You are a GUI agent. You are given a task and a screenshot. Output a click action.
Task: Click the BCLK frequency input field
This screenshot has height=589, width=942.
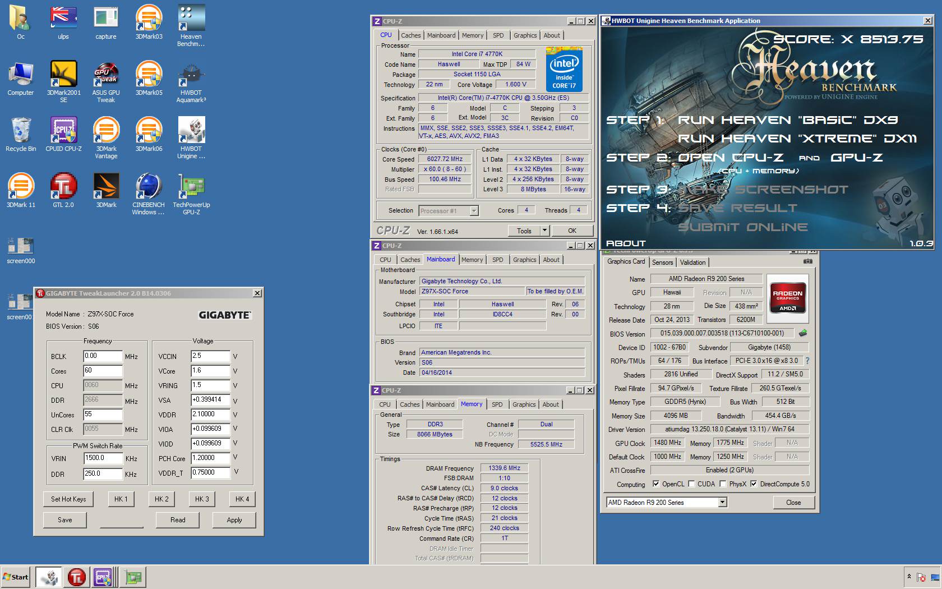pos(103,356)
